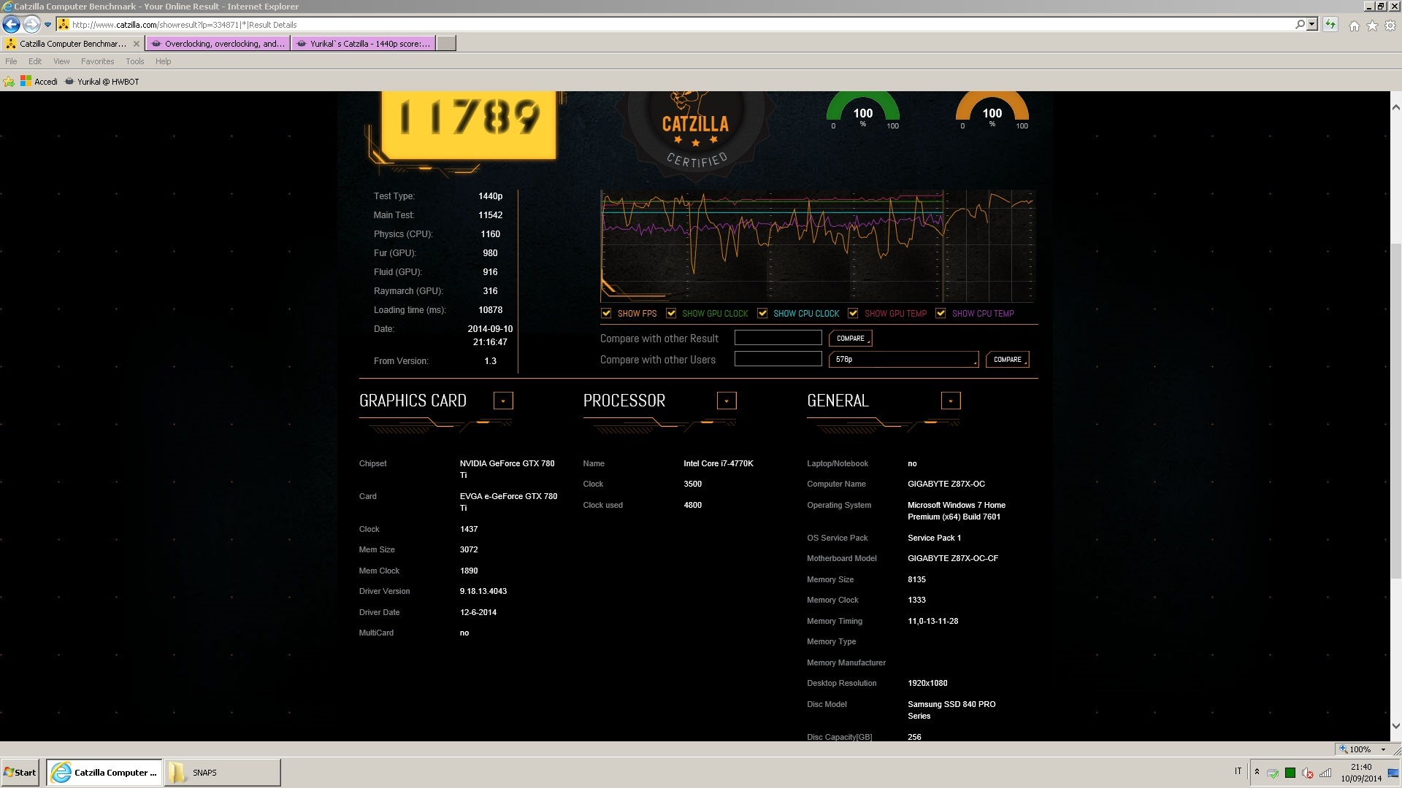
Task: Click the scrollbar down arrow
Action: point(1395,726)
